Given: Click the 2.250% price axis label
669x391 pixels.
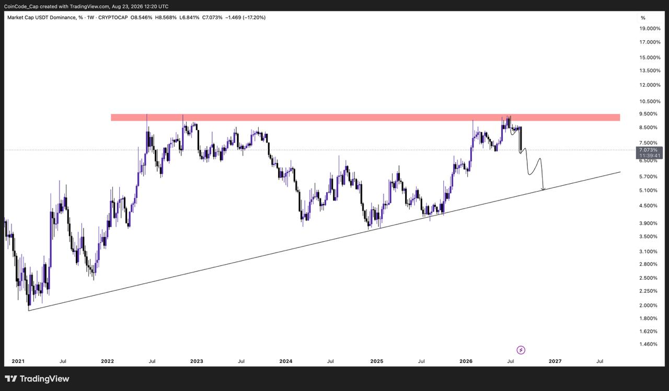Looking at the screenshot, I should 650,291.
